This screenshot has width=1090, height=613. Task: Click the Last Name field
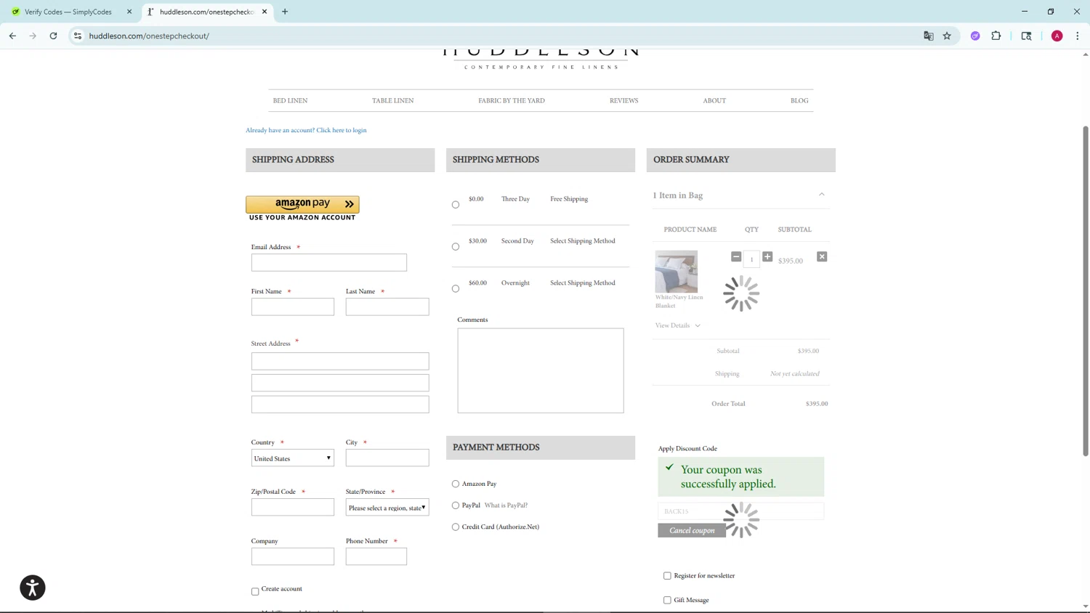click(x=387, y=306)
